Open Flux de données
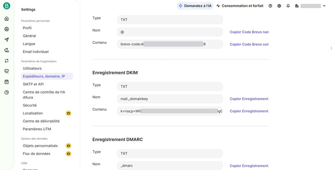 (37, 153)
